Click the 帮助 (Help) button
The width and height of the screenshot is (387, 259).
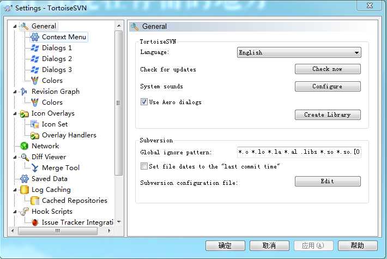pos(358,246)
